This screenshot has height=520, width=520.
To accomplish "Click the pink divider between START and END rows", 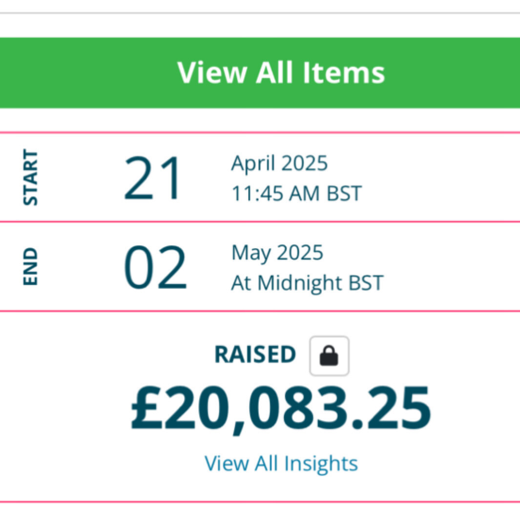I will [x=260, y=222].
